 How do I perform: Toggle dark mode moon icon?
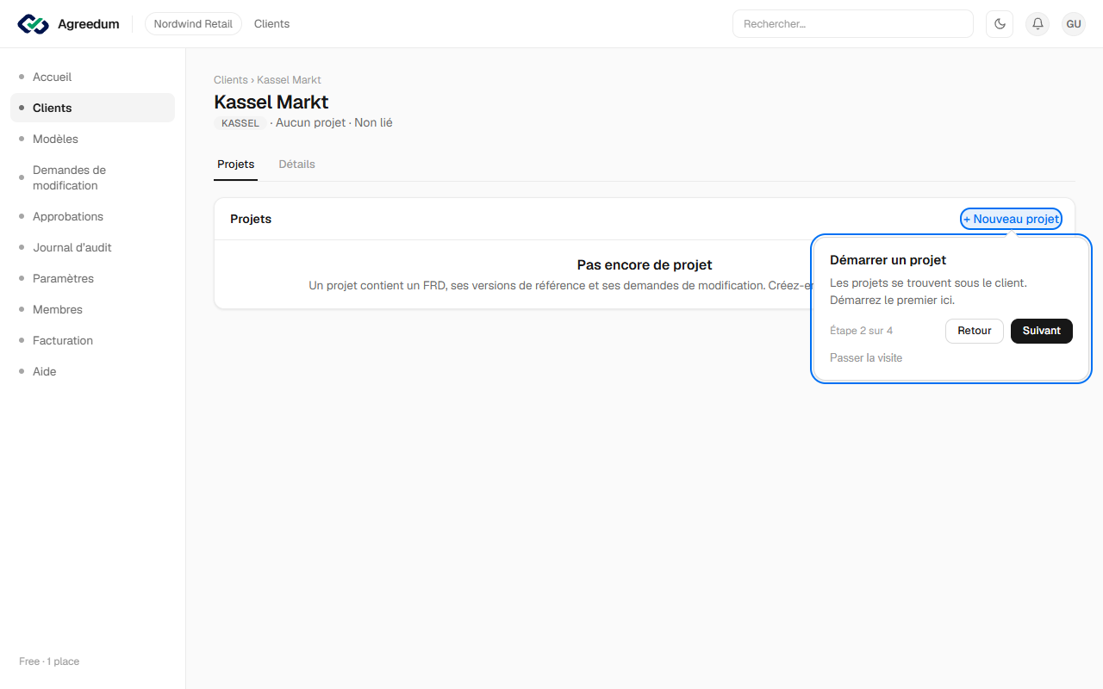coord(1000,24)
